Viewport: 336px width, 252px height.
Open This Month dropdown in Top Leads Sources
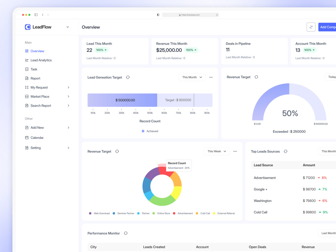(327, 151)
